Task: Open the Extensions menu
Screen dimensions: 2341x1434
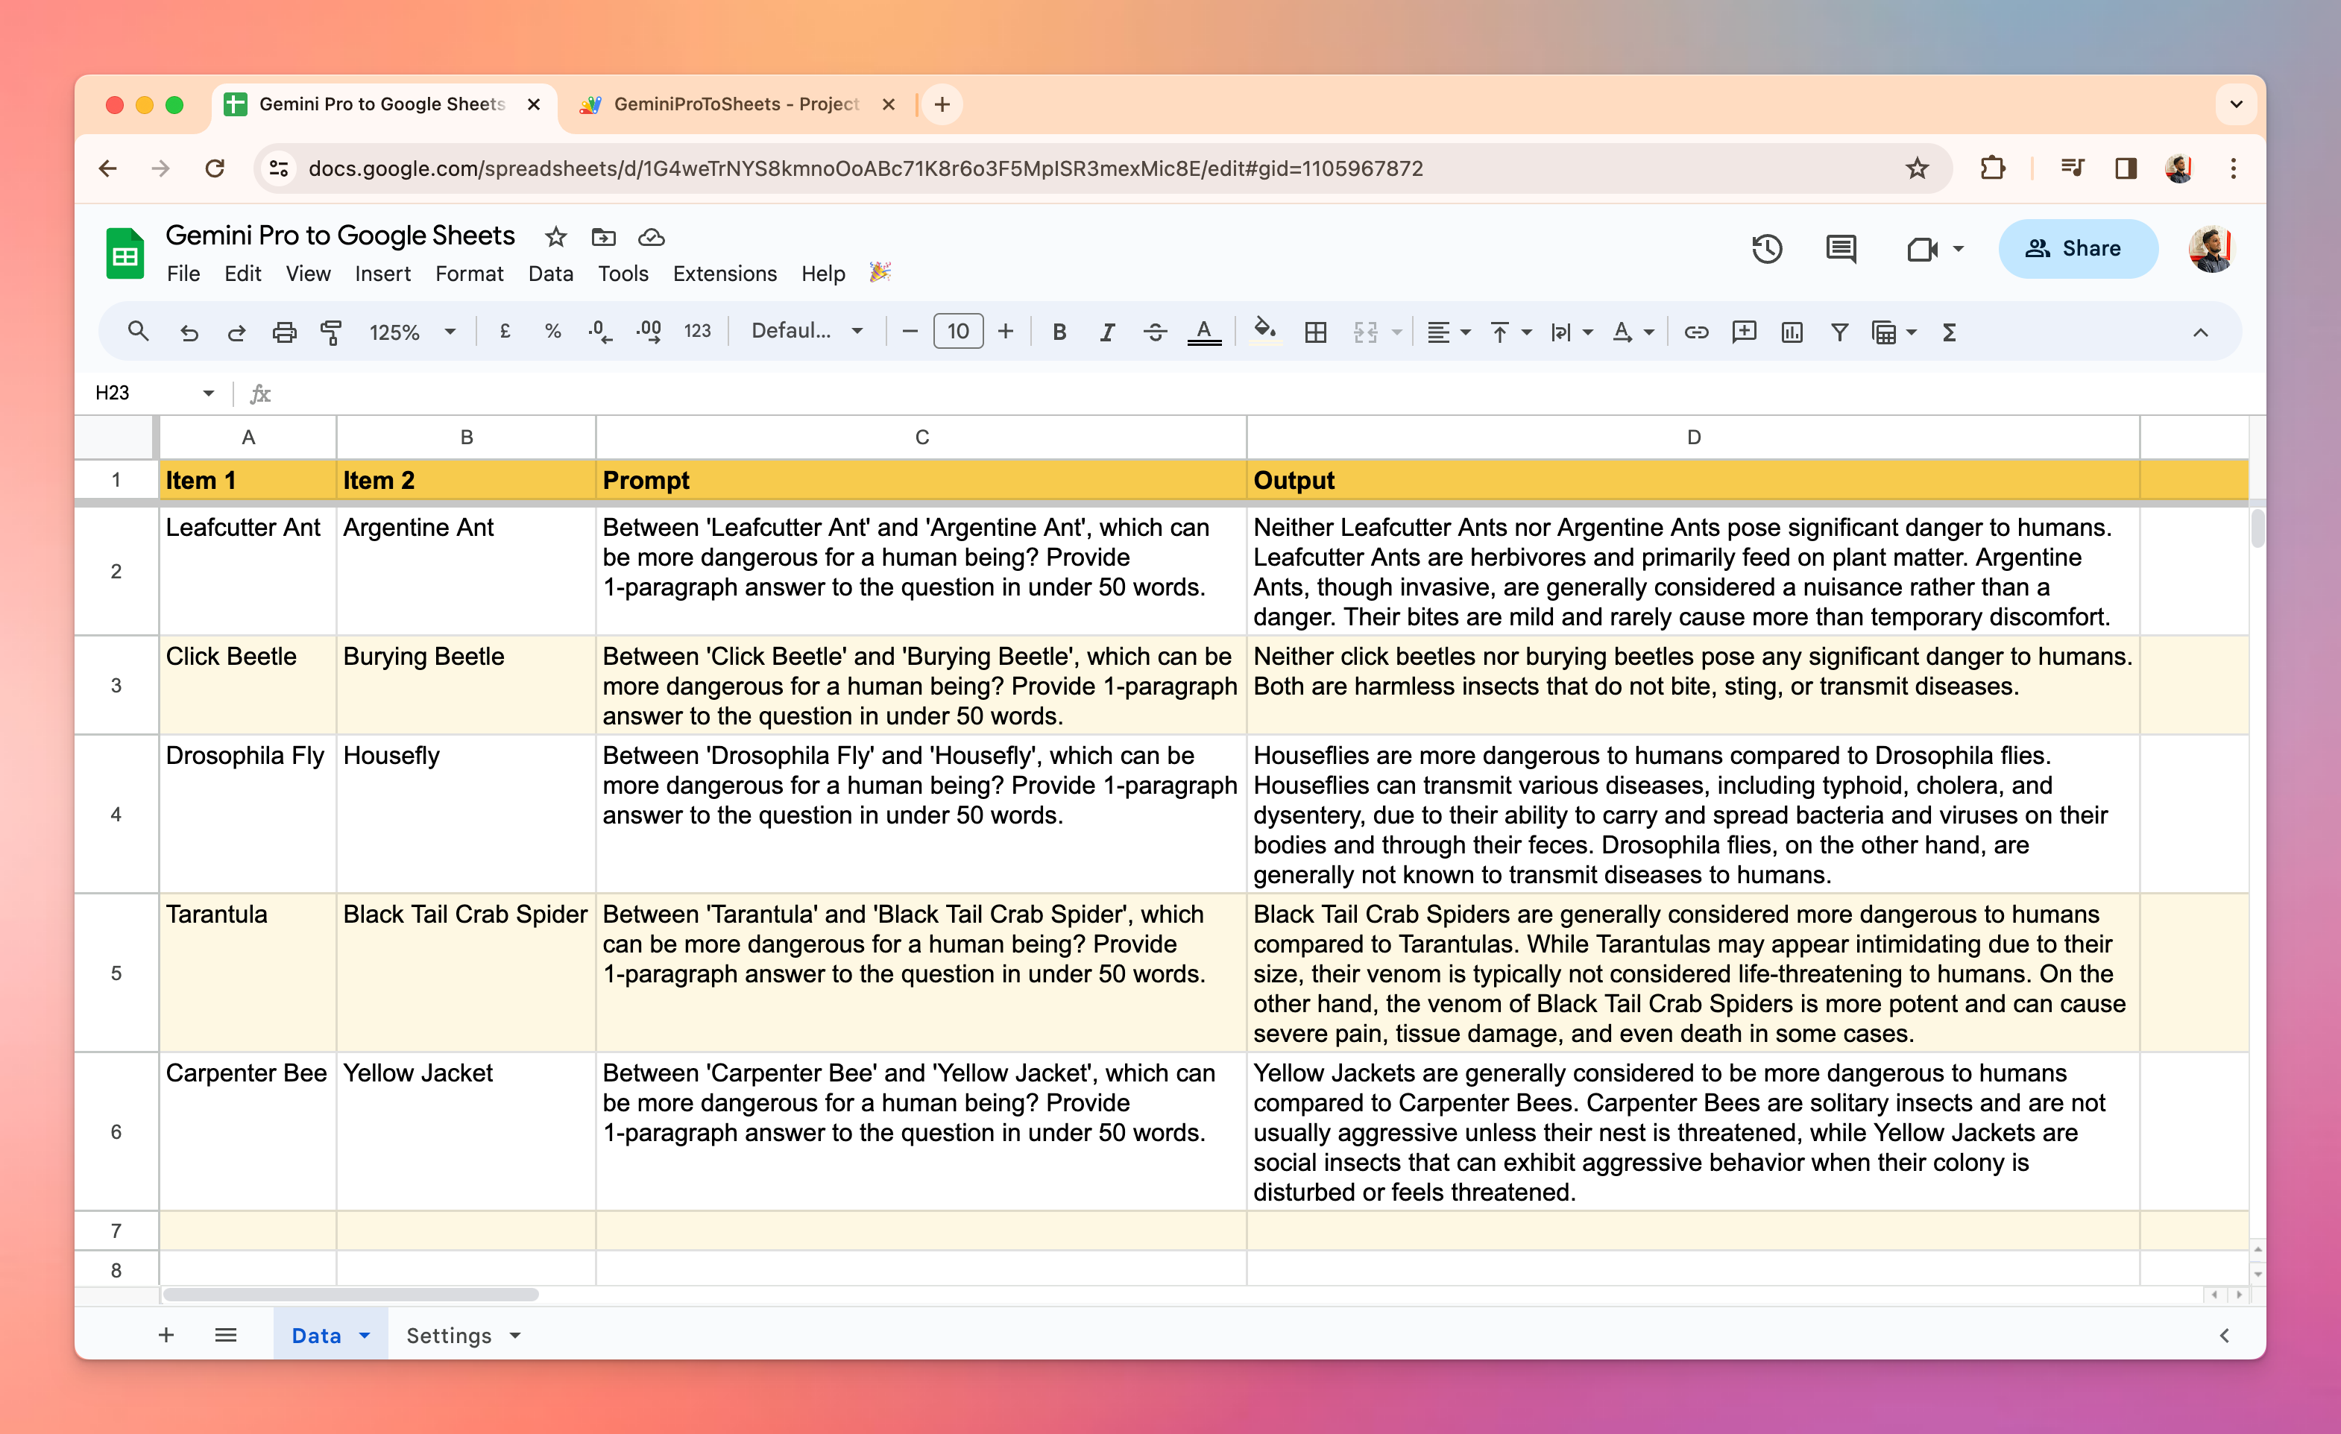Action: (x=725, y=274)
